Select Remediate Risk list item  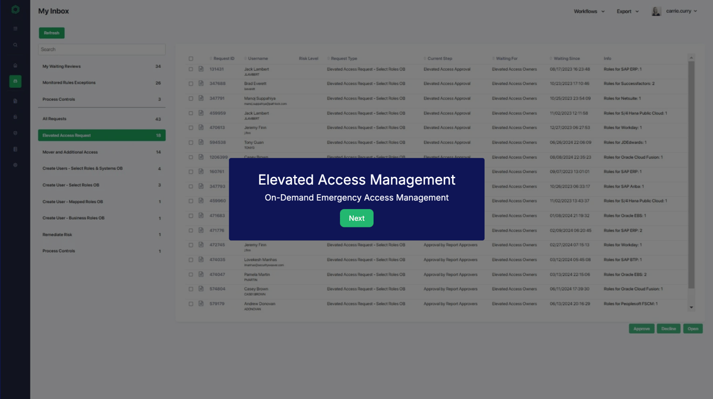click(102, 235)
